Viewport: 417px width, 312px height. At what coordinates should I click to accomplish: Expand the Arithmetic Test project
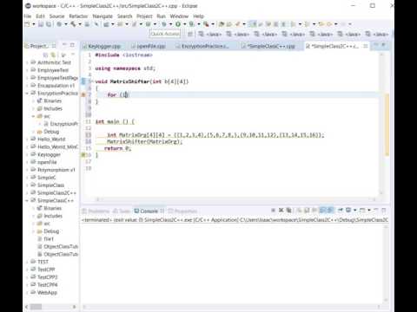27,62
